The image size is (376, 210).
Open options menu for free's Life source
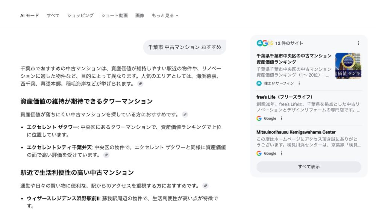(x=282, y=118)
